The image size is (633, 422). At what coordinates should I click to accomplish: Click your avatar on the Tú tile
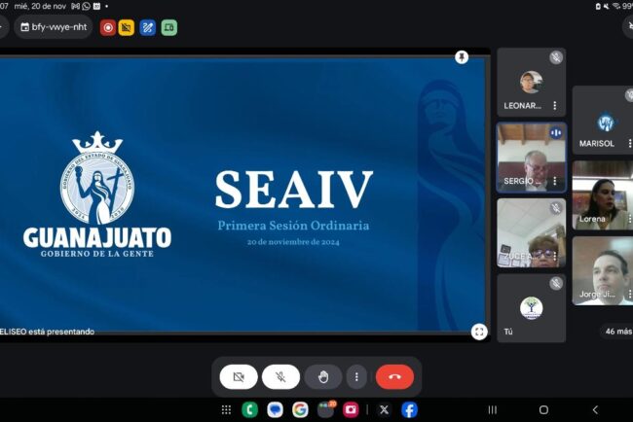pos(531,308)
